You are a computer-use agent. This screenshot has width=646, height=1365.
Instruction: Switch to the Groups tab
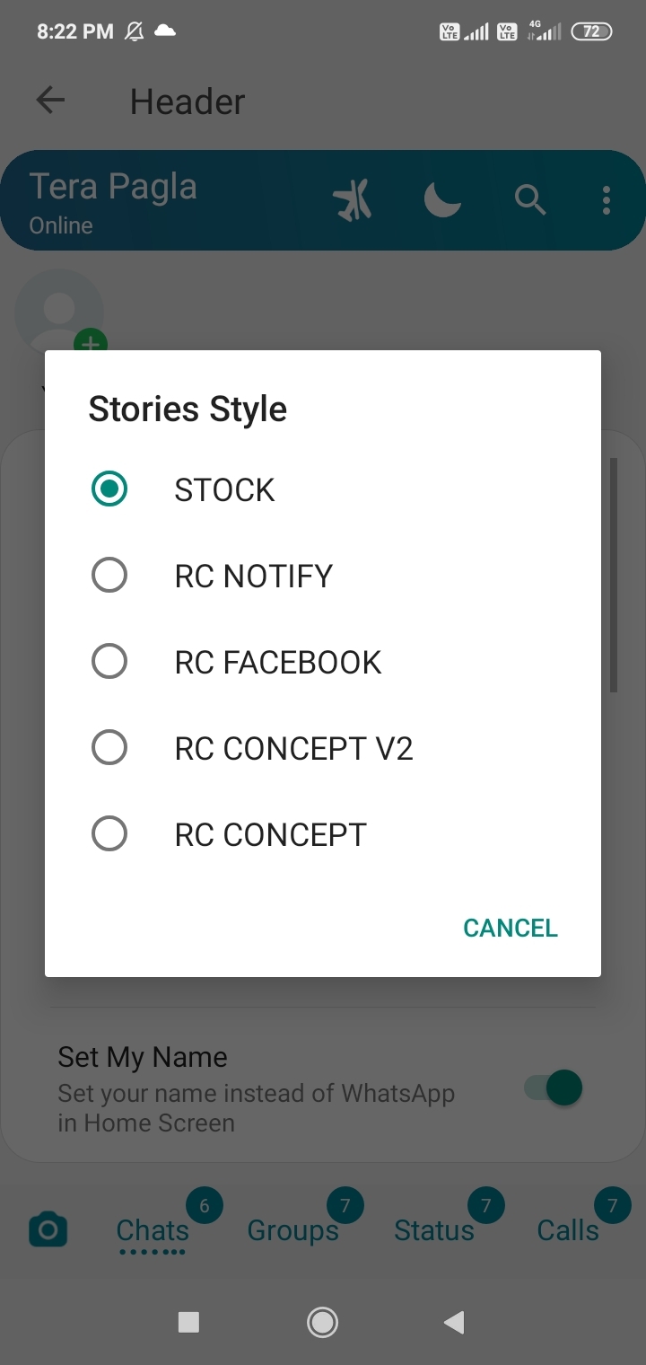[x=293, y=1230]
